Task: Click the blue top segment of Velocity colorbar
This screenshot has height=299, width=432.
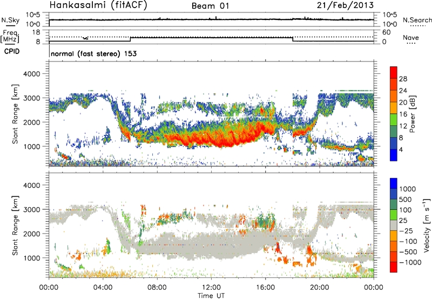Action: tap(394, 184)
